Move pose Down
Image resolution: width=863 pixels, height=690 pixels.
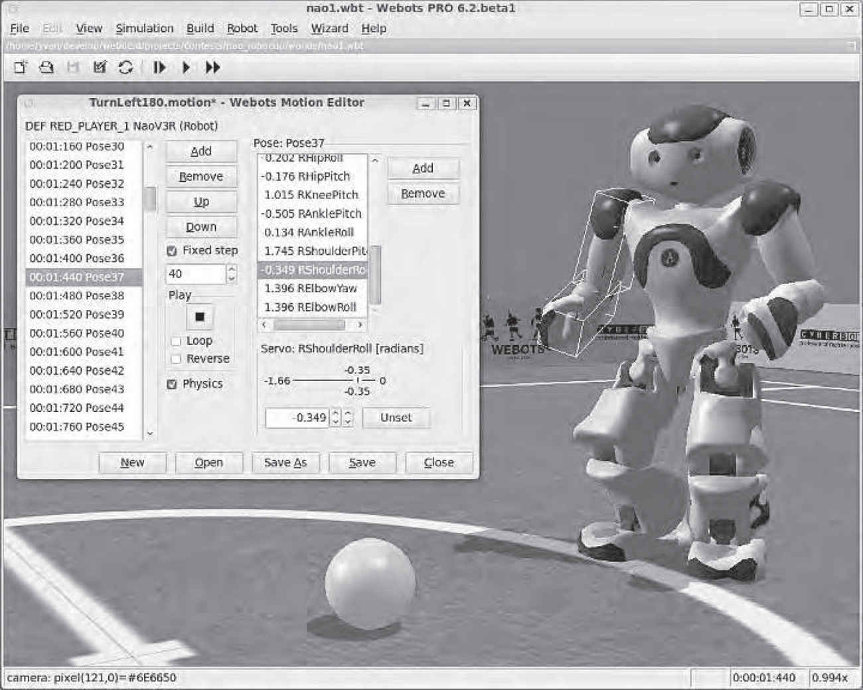point(201,227)
